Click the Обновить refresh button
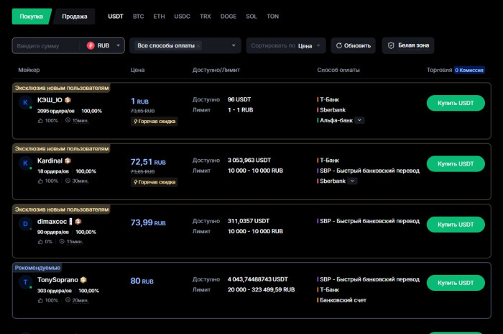The image size is (503, 334). [354, 45]
